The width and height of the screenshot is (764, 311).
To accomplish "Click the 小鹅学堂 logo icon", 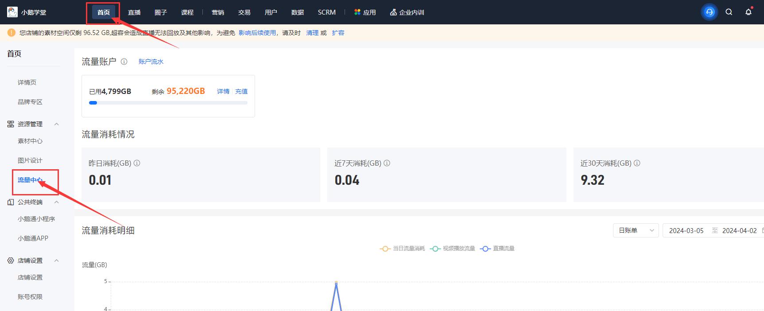I will click(12, 12).
